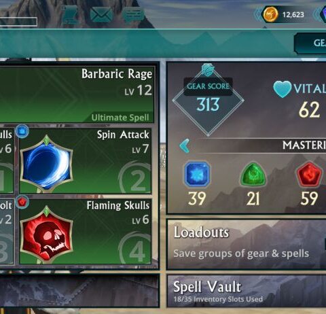Select the blue Spin Attack spell icon

tap(46, 162)
